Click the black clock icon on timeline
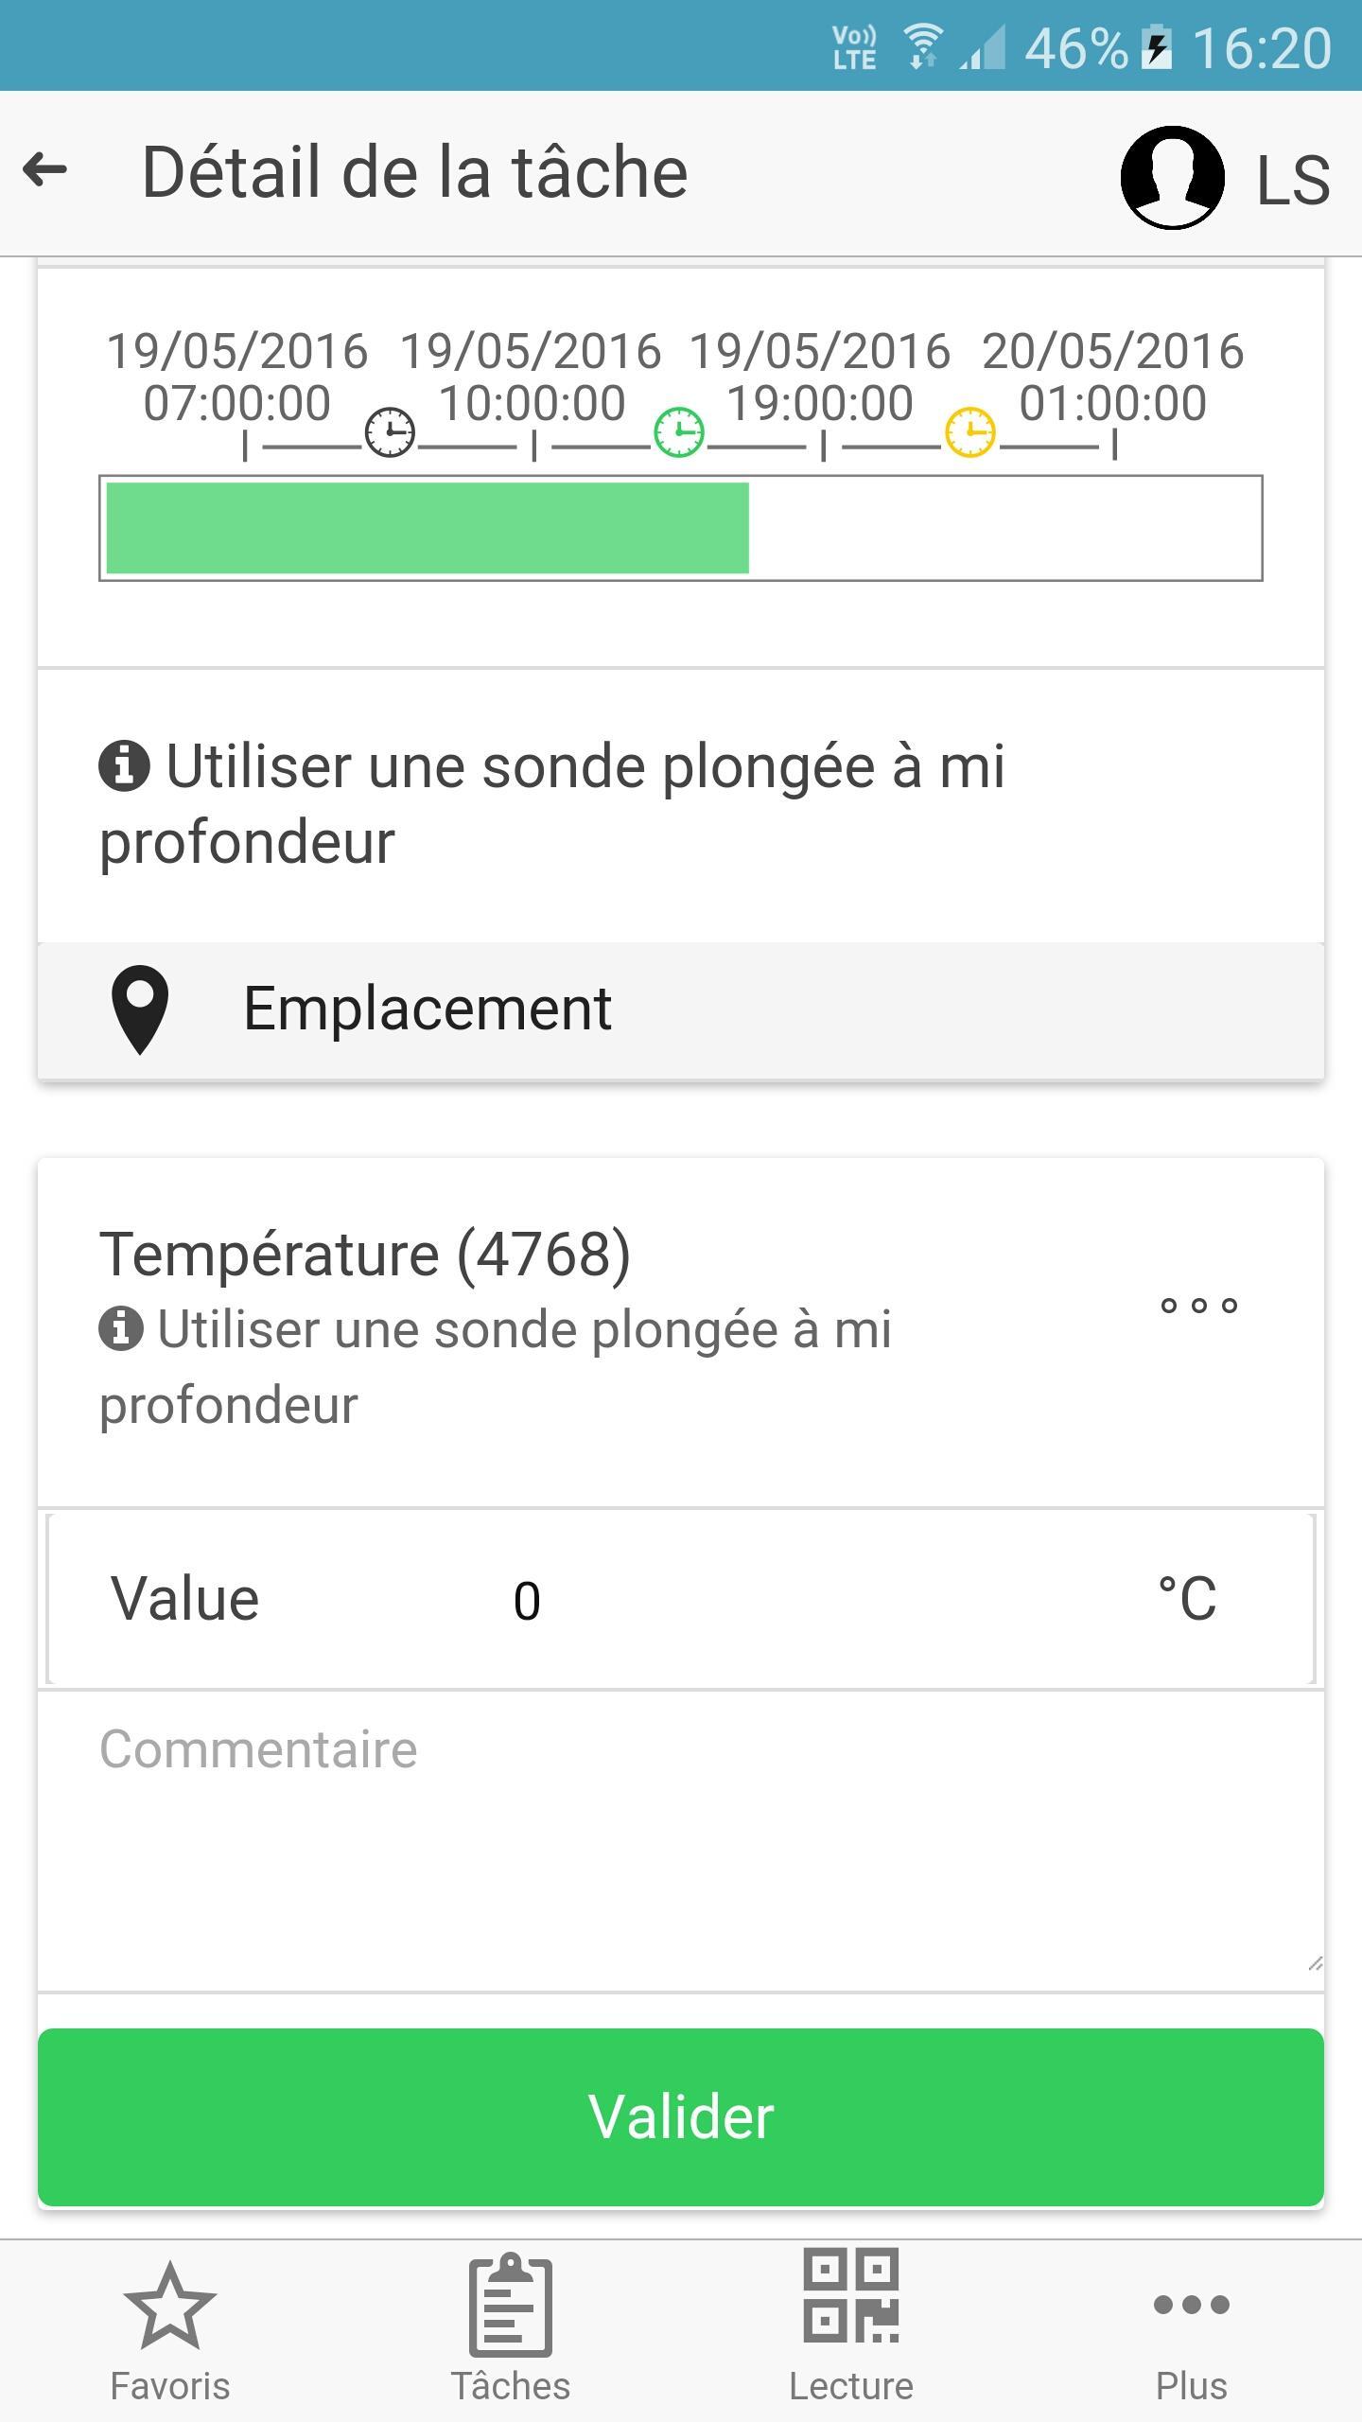This screenshot has width=1362, height=2422. (x=390, y=433)
